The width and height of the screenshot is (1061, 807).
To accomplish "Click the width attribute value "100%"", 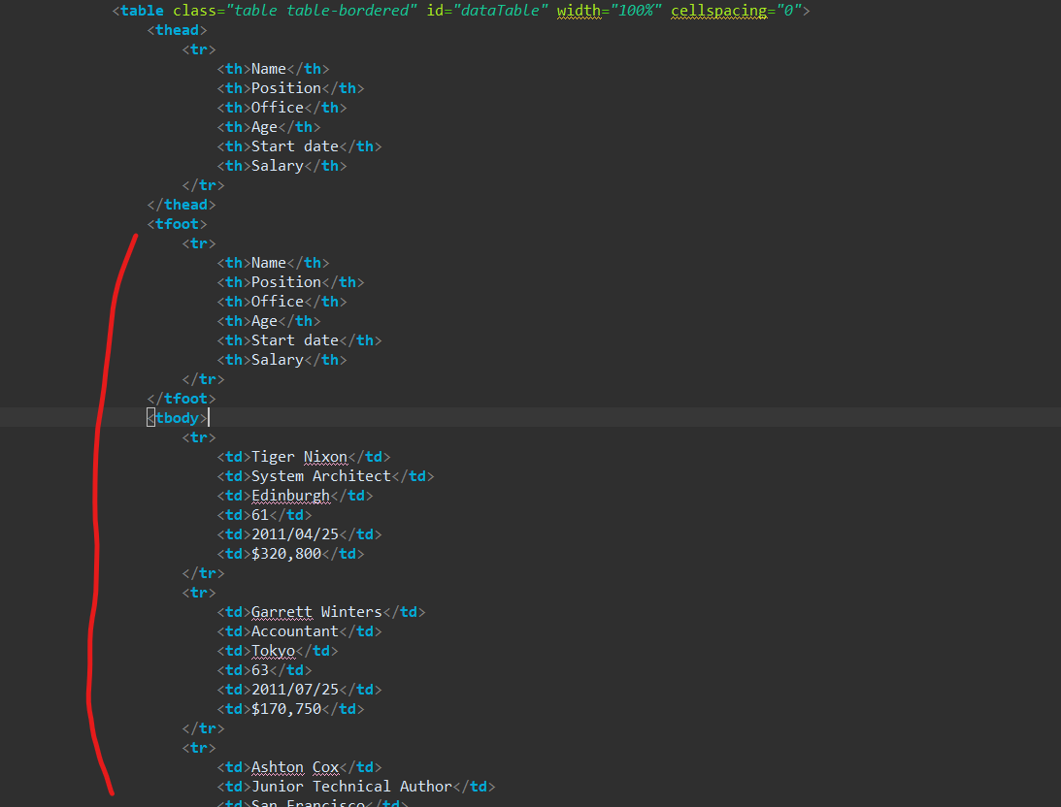I will [636, 11].
